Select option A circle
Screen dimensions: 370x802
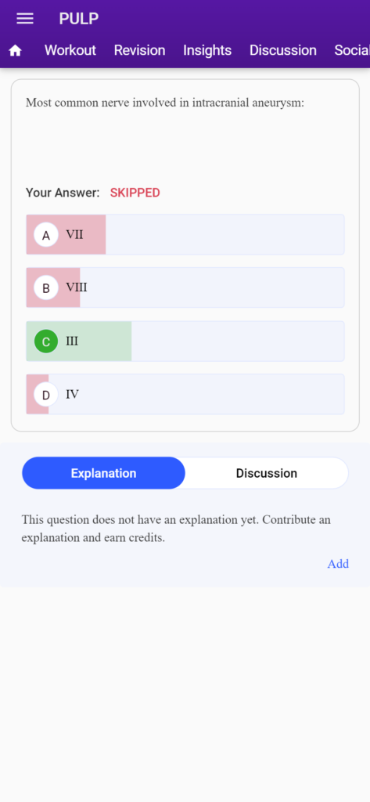[46, 235]
